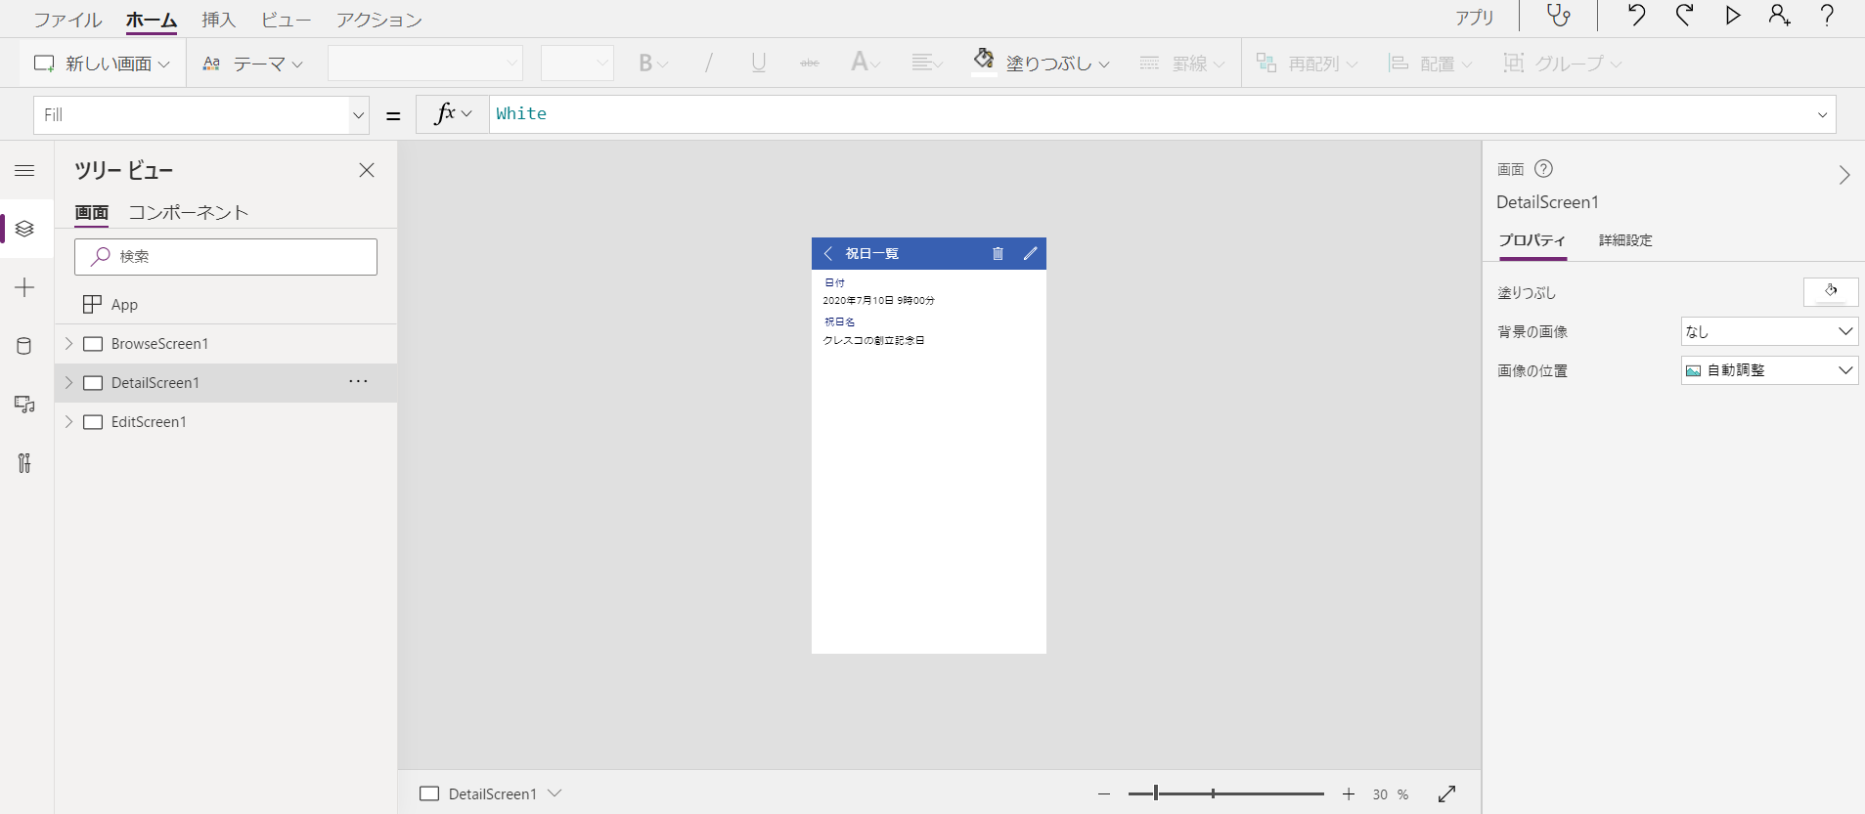
Task: Expand the formula bar chevron
Action: pyautogui.click(x=1822, y=115)
